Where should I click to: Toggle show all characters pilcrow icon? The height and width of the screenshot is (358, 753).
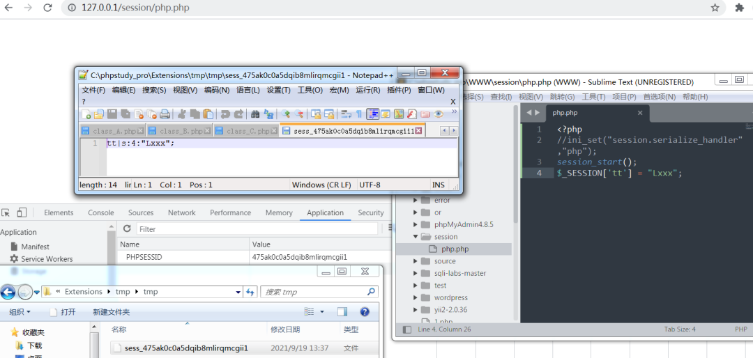tap(359, 114)
